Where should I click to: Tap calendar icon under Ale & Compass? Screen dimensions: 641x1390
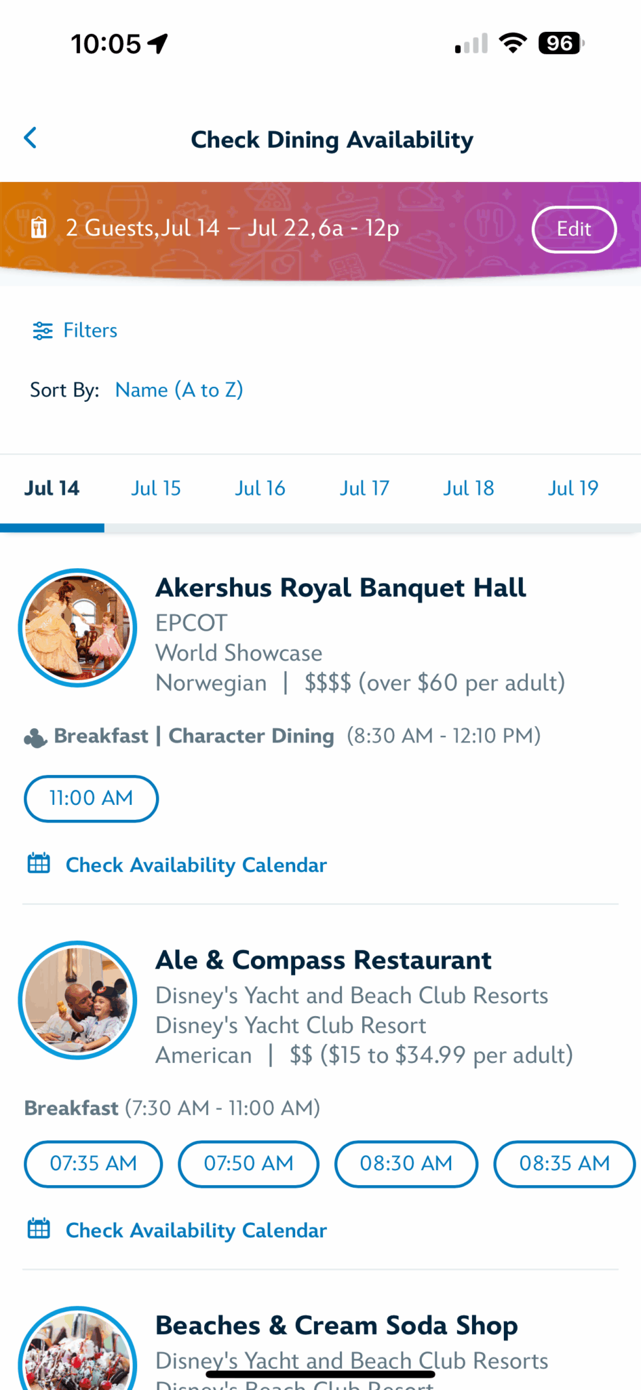[x=39, y=1229]
